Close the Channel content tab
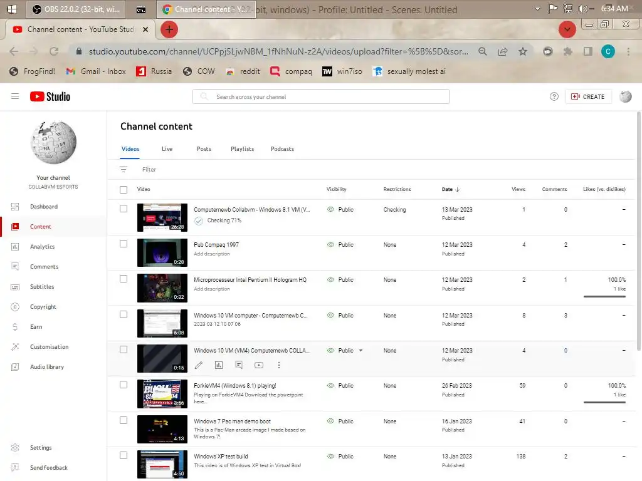Image resolution: width=642 pixels, height=481 pixels. click(x=145, y=29)
